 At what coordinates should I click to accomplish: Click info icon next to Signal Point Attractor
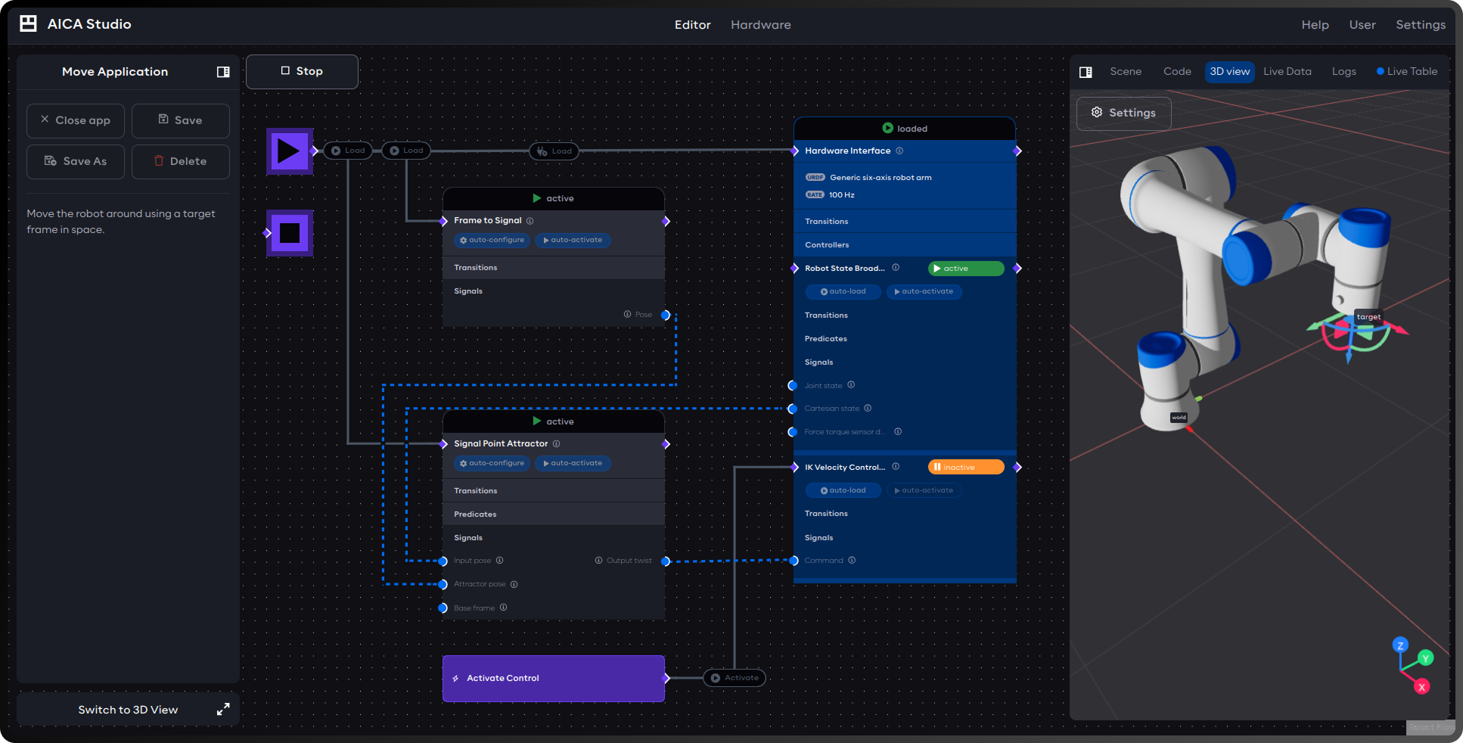[557, 443]
